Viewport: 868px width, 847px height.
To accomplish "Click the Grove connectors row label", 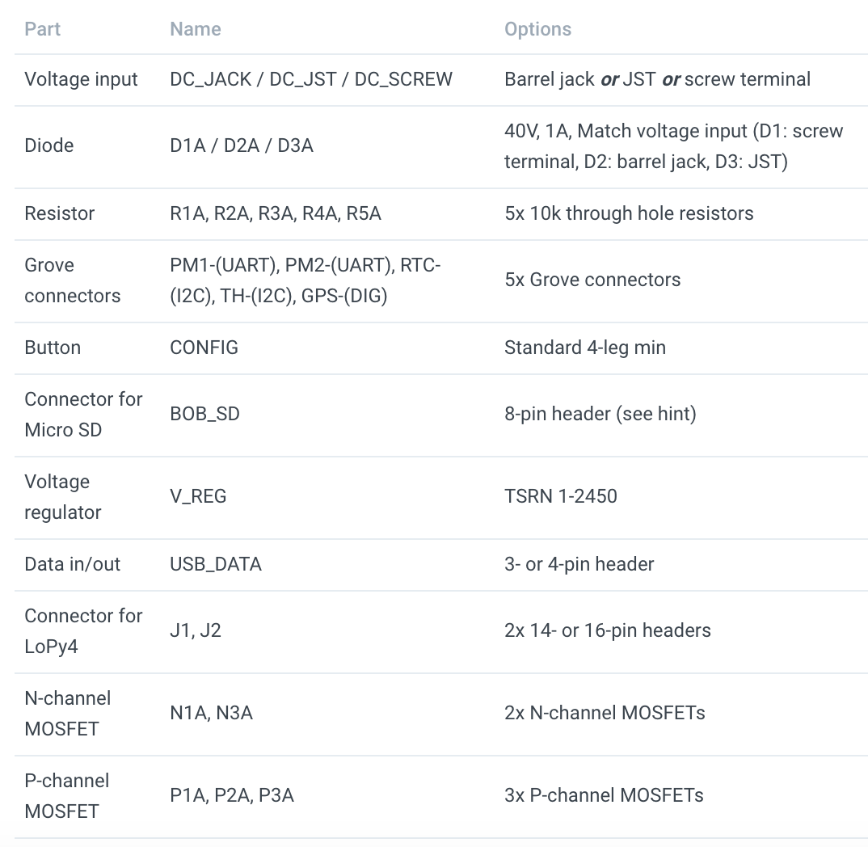I will (73, 280).
